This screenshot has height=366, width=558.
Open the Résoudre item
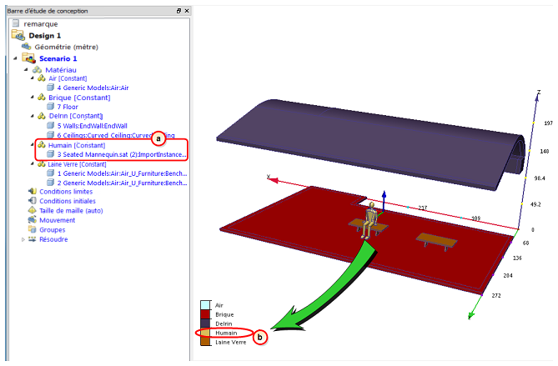click(53, 239)
